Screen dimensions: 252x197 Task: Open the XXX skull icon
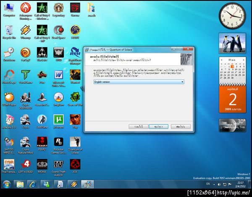click(x=75, y=166)
